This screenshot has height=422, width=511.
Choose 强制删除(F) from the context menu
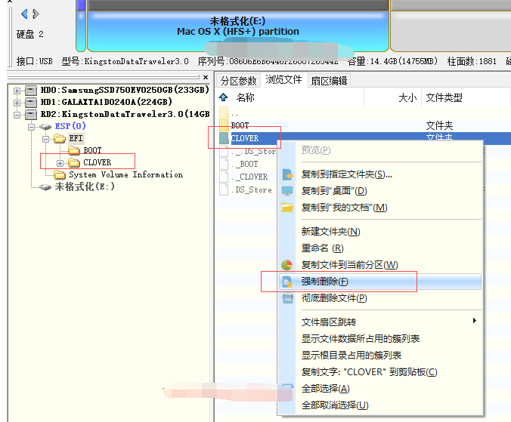[x=325, y=282]
